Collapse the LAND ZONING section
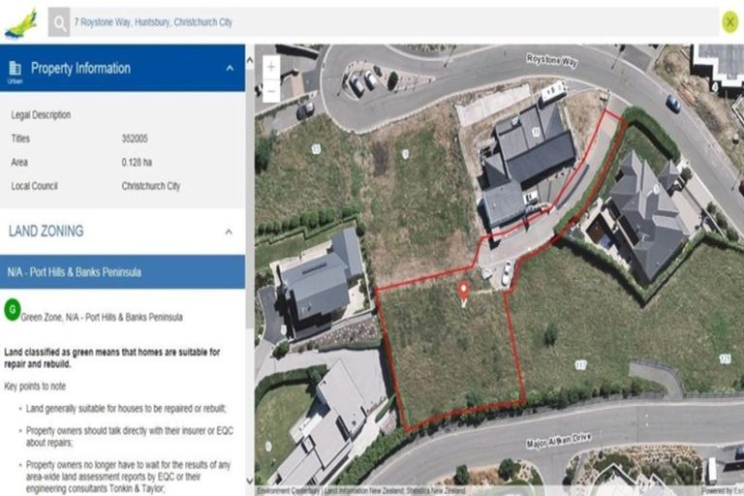Image resolution: width=744 pixels, height=496 pixels. pyautogui.click(x=229, y=232)
